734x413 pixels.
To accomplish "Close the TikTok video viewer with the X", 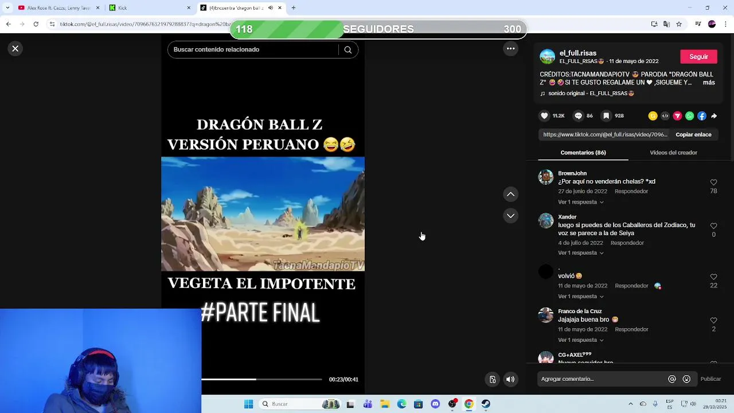I will click(15, 49).
